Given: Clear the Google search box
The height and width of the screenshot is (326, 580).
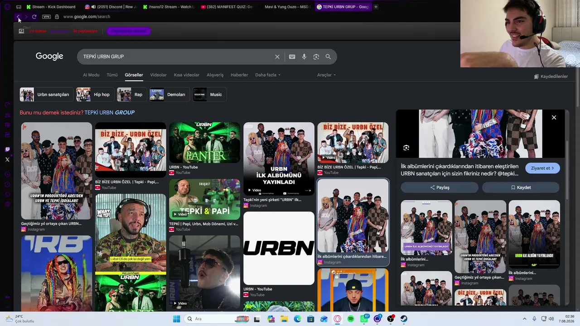Looking at the screenshot, I should point(277,57).
